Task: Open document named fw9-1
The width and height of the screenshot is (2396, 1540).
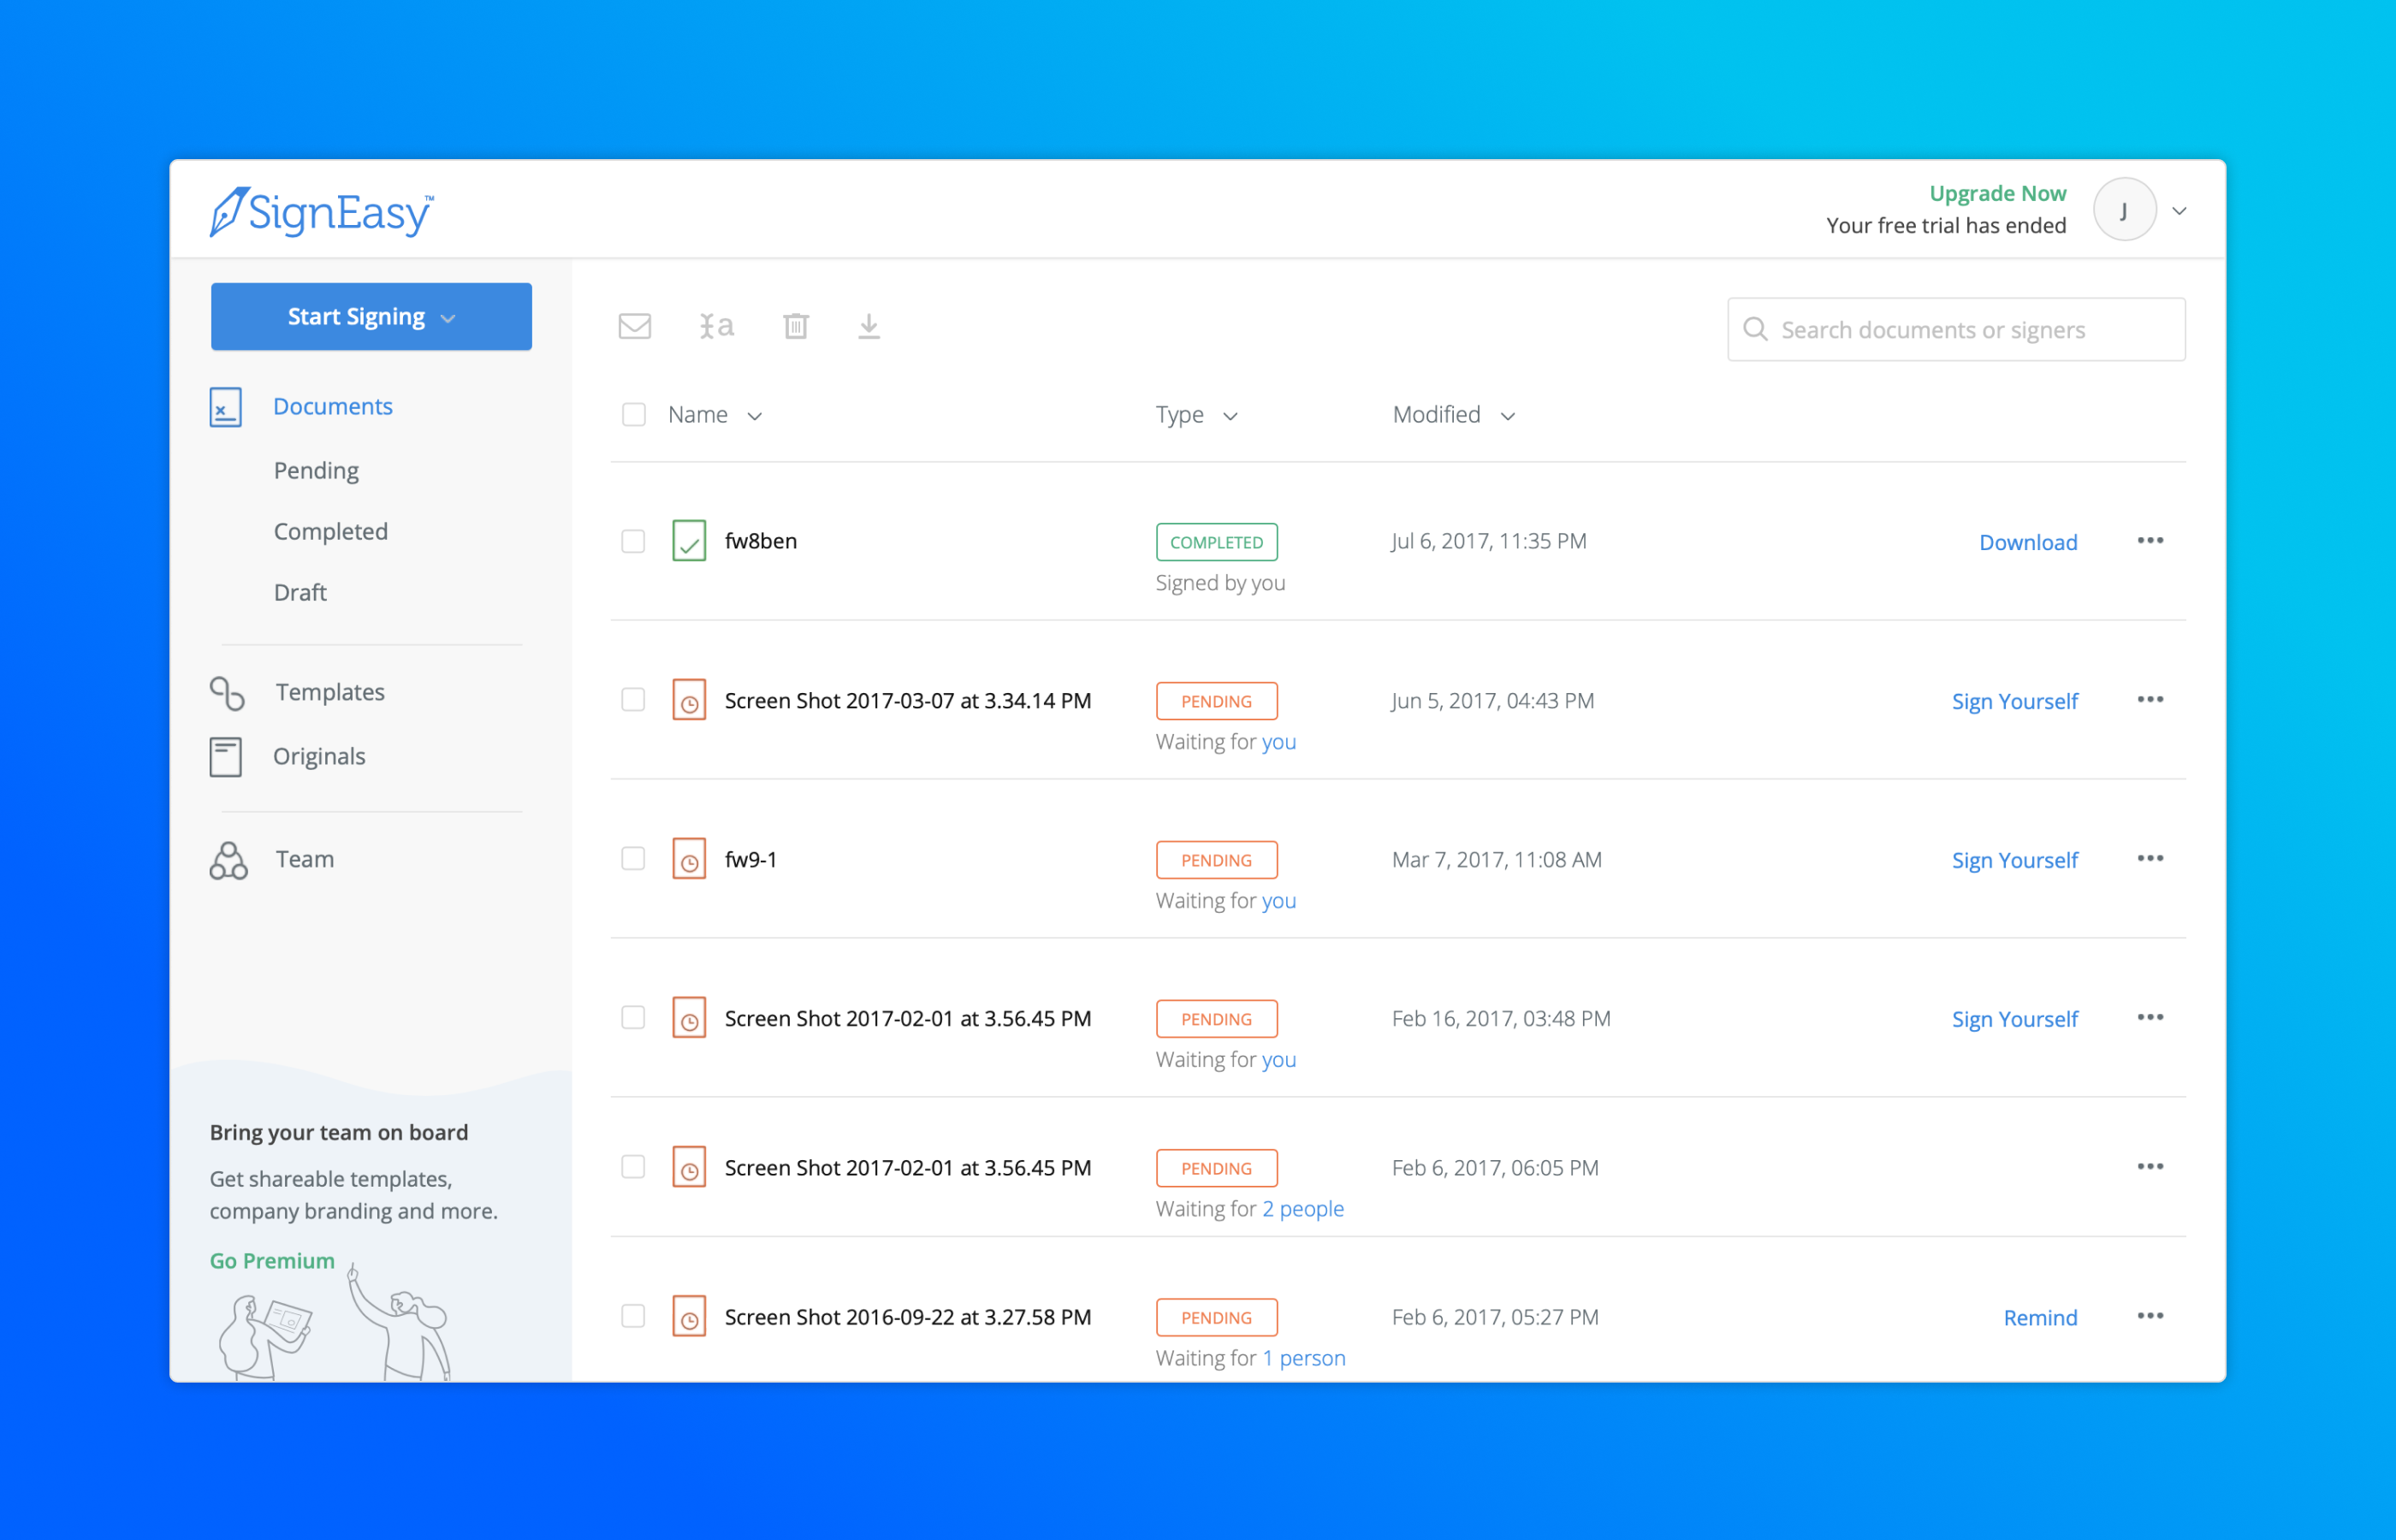Action: coord(751,859)
